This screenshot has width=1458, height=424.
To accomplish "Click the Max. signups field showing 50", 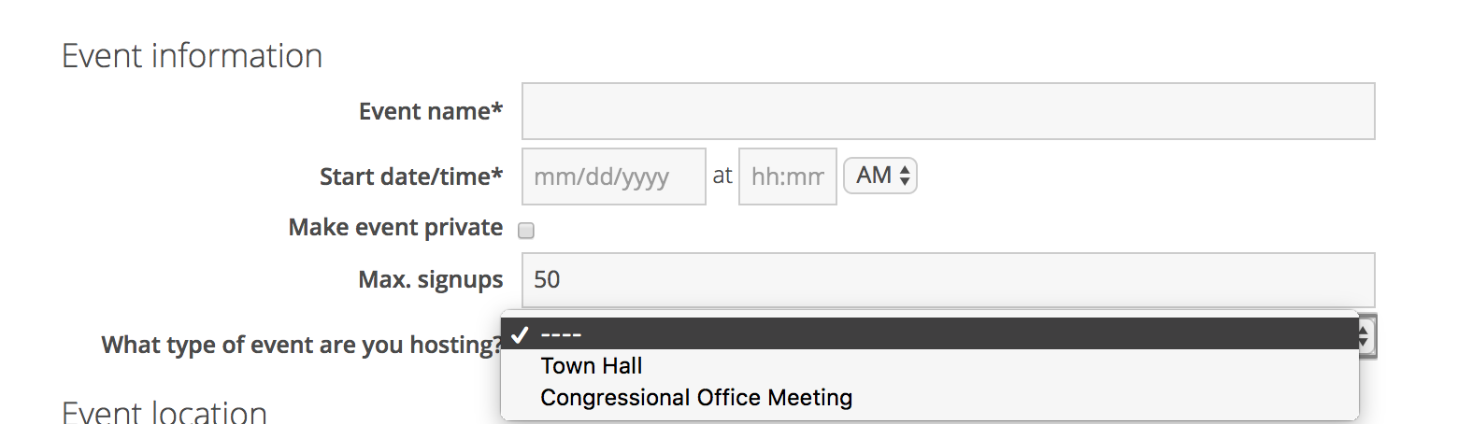I will click(948, 279).
